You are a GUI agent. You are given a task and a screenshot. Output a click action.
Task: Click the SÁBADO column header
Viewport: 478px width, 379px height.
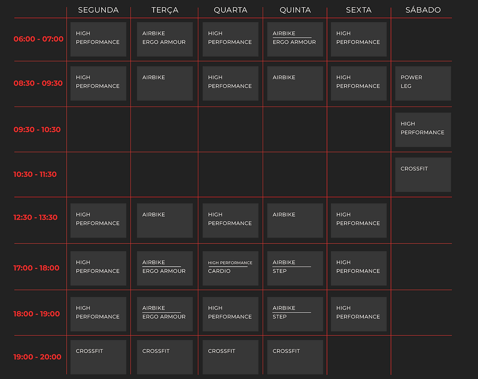423,10
